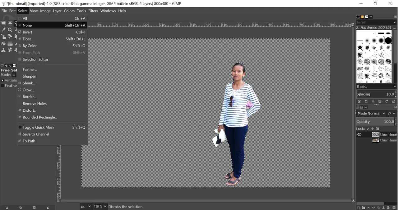Open the px unit dropdown
Image resolution: width=398 pixels, height=210 pixels.
coord(86,206)
